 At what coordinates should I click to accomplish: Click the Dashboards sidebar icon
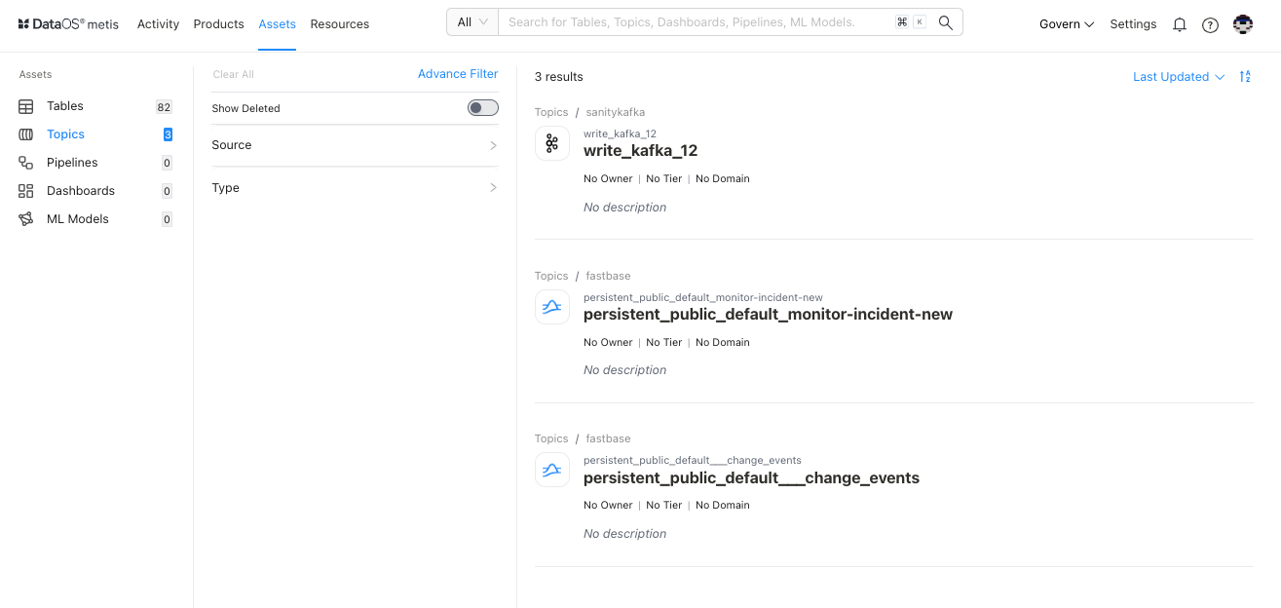coord(26,191)
